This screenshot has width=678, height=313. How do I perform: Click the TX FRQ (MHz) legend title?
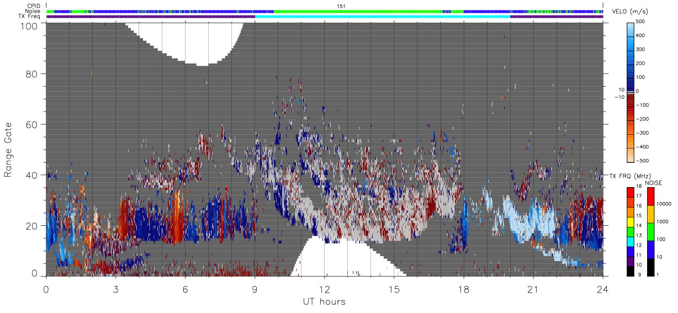point(630,176)
